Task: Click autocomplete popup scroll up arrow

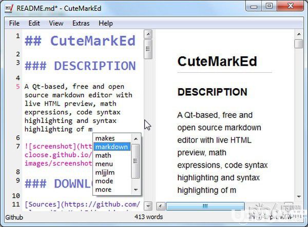Action: (x=136, y=139)
